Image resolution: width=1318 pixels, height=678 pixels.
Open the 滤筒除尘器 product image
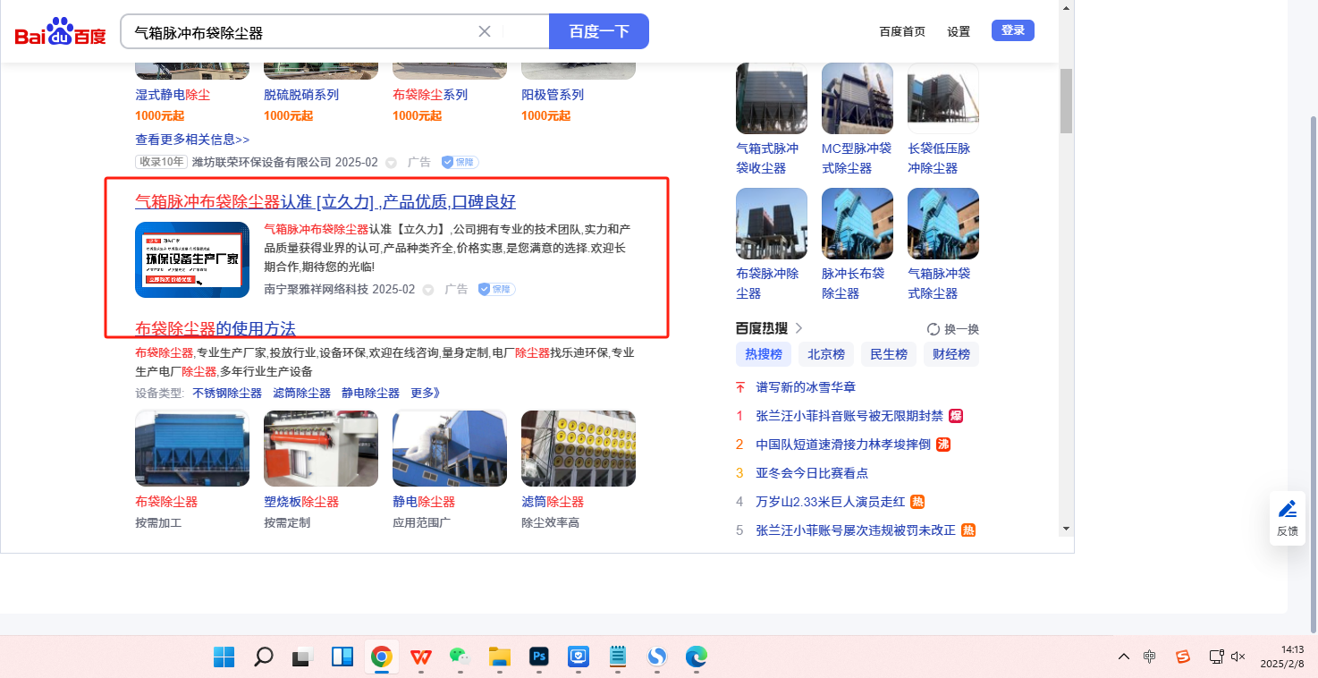coord(579,449)
